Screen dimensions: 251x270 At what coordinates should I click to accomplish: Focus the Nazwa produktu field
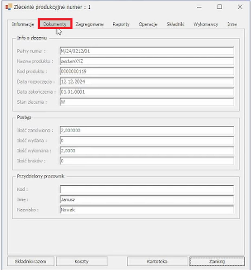click(146, 61)
